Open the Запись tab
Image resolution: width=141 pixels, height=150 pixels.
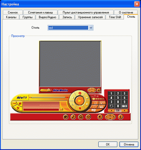[67, 17]
